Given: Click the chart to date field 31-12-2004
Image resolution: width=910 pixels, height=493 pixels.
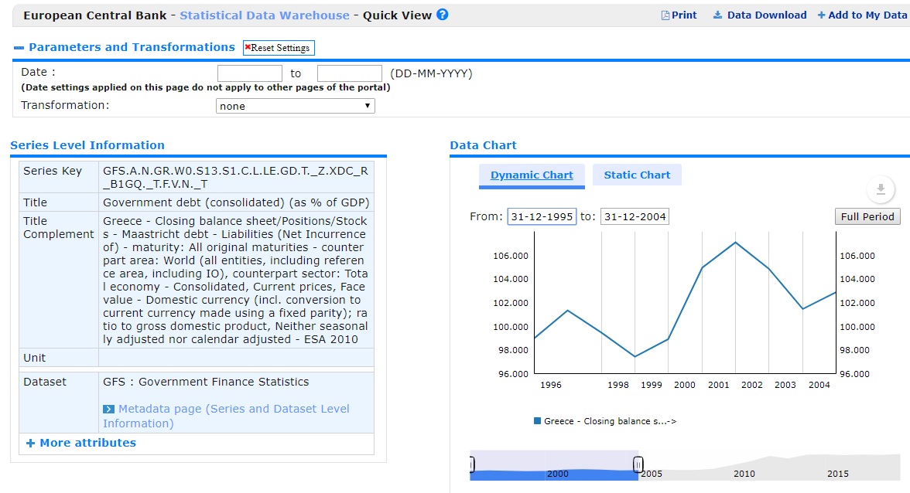Looking at the screenshot, I should click(635, 216).
